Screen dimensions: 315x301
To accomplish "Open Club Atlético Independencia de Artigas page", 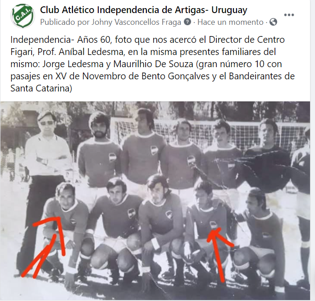I will tap(143, 10).
